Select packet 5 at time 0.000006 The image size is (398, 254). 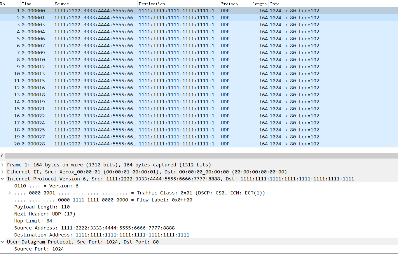(x=199, y=39)
